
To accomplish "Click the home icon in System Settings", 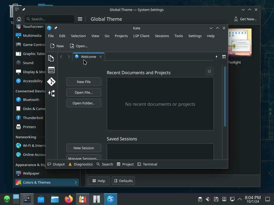I will coord(19,19).
